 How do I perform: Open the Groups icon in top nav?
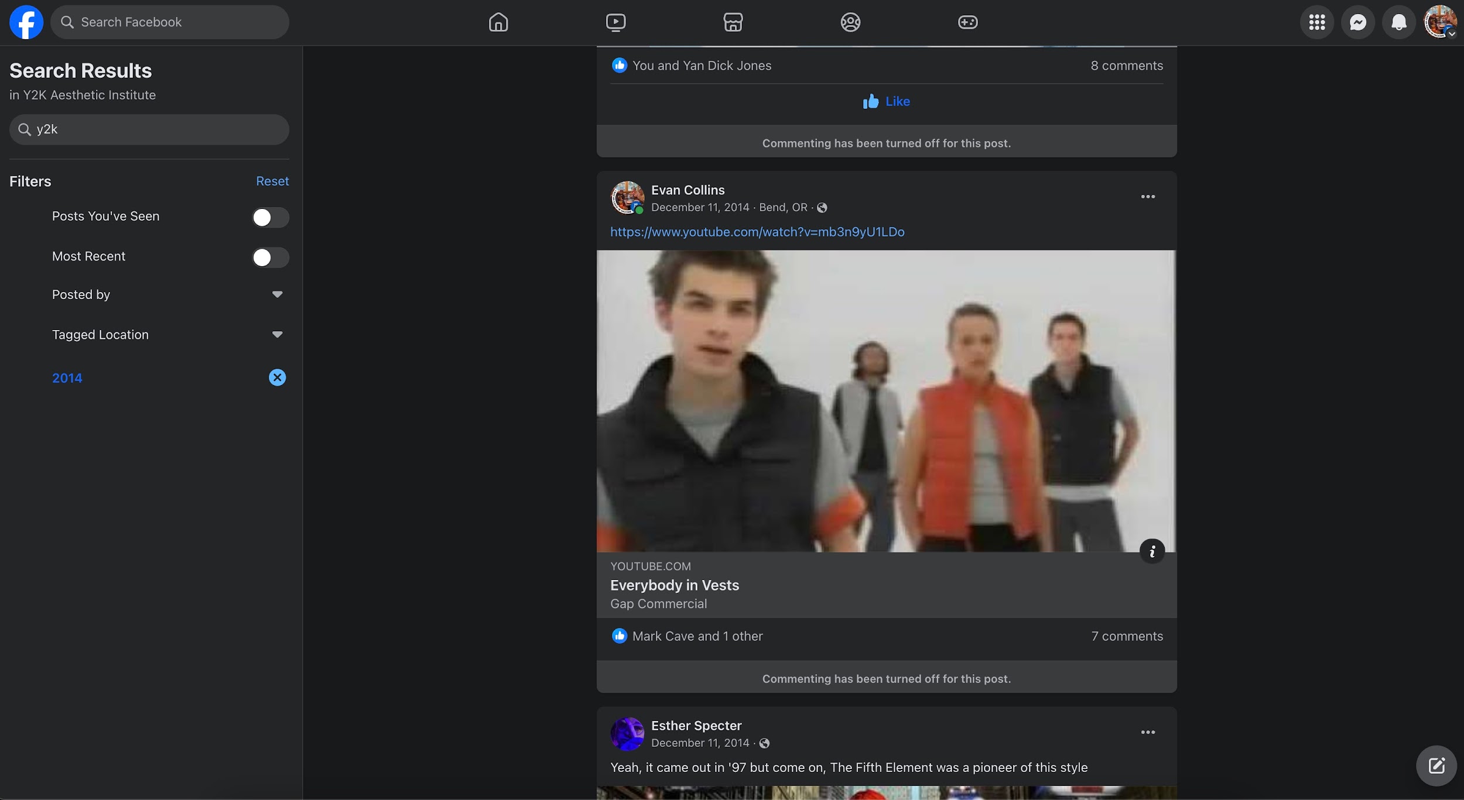tap(850, 22)
